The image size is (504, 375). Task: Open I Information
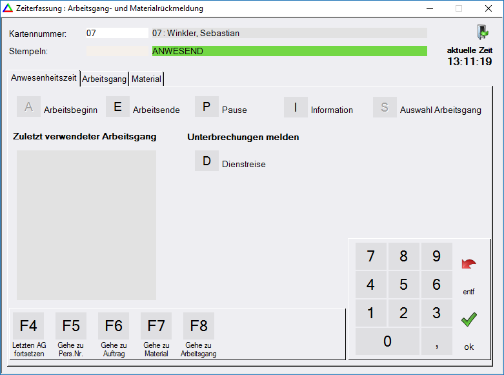coord(296,107)
